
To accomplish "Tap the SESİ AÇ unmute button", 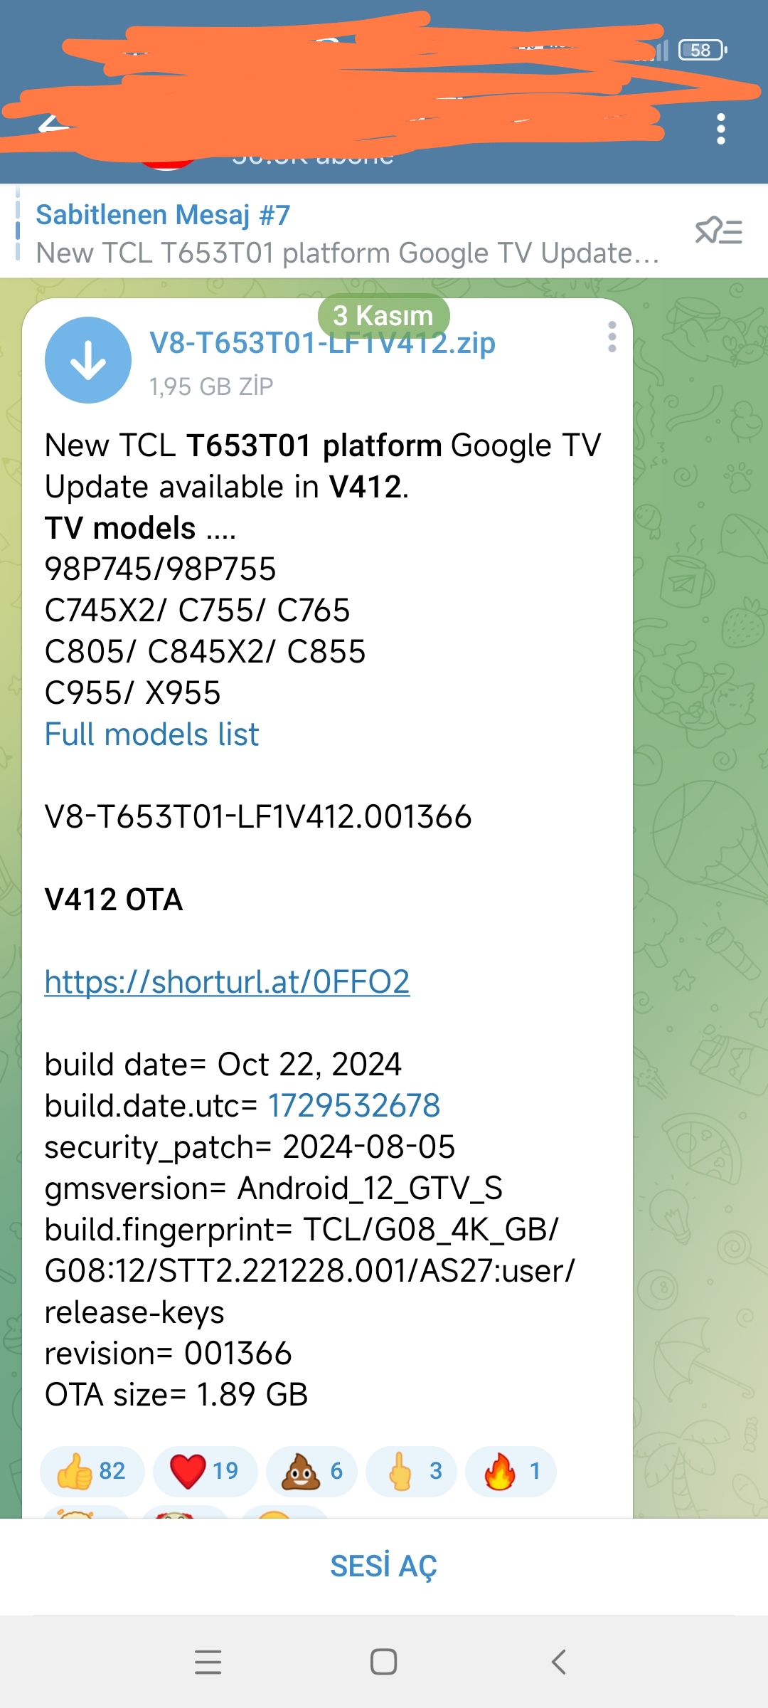I will coord(384,1566).
